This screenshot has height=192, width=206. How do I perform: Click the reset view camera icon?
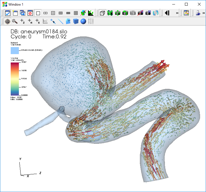coord(110,13)
